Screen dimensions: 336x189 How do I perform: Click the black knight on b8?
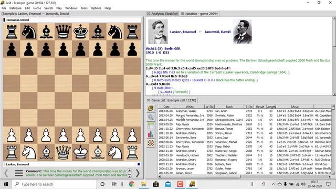click(29, 31)
